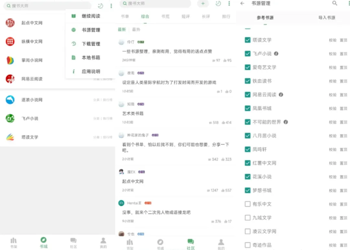Check the 九域文学 source checkbox
The image size is (350, 250).
click(248, 218)
